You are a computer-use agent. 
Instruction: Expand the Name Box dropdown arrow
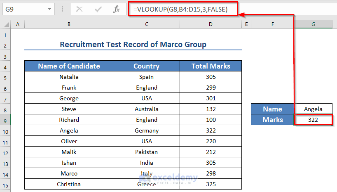tap(49, 9)
